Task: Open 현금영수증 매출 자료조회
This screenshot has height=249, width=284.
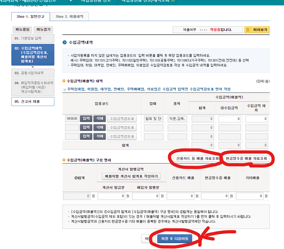Action: pyautogui.click(x=247, y=159)
